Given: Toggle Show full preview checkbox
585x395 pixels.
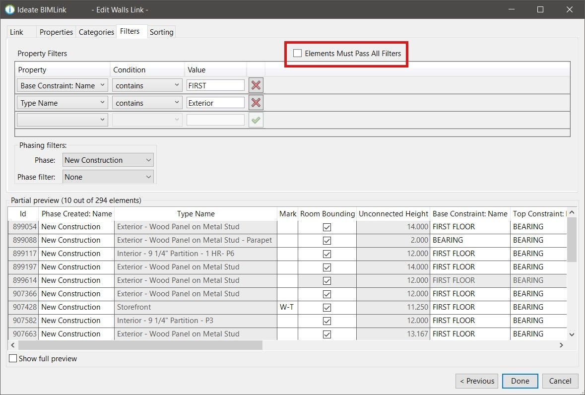Looking at the screenshot, I should pos(13,358).
